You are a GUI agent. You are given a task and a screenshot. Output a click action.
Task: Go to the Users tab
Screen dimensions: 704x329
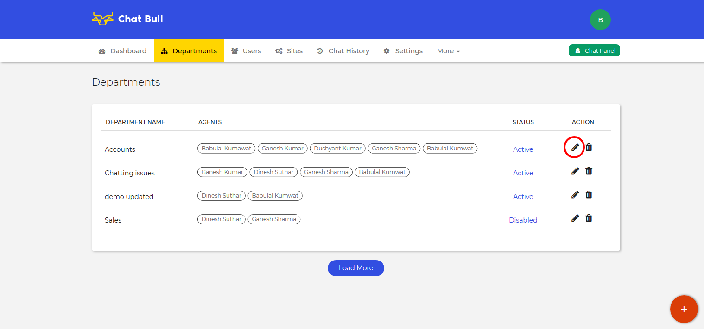(246, 51)
